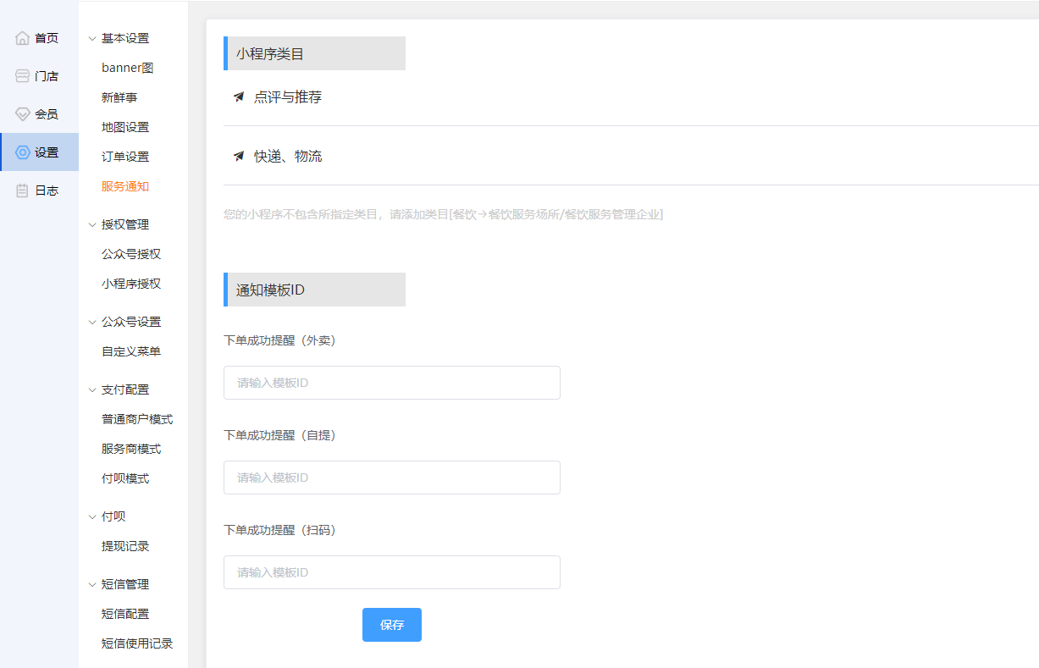This screenshot has height=668, width=1039.
Task: Collapse the 短信管理 section chevron
Action: coord(92,584)
